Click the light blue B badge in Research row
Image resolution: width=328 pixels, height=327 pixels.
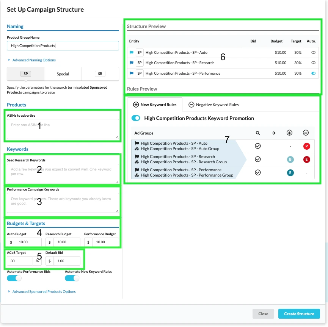290,160
